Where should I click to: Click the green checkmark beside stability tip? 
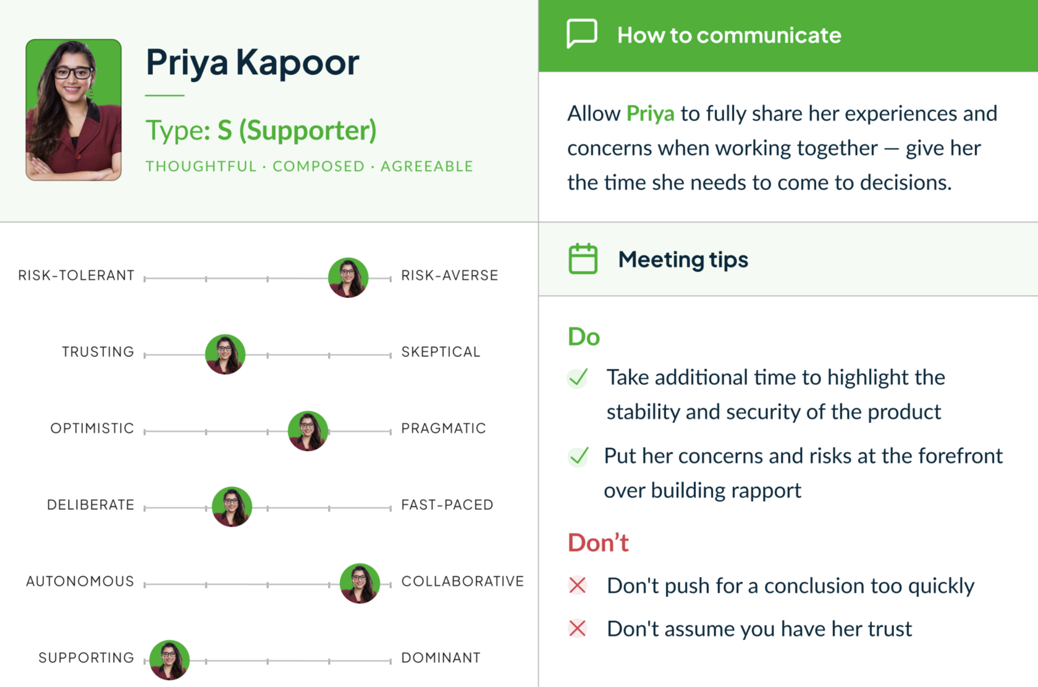click(x=578, y=377)
